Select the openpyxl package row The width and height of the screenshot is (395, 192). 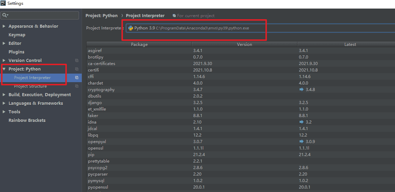coord(240,142)
